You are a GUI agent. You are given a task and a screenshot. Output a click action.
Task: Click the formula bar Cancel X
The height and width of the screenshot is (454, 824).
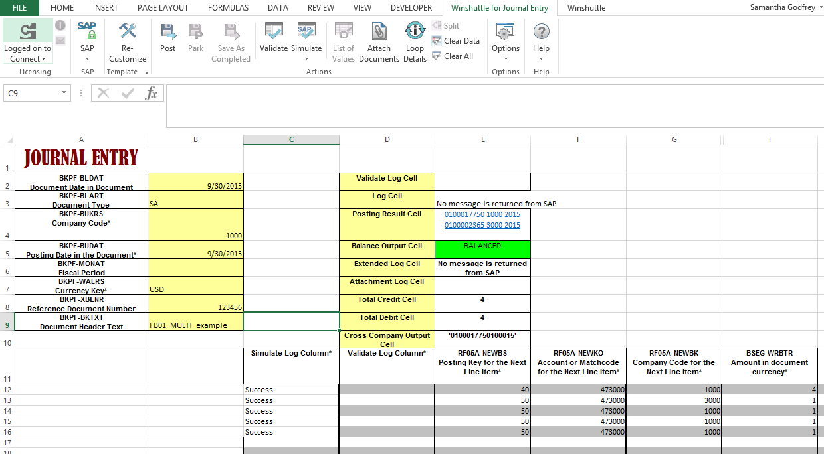pos(103,93)
